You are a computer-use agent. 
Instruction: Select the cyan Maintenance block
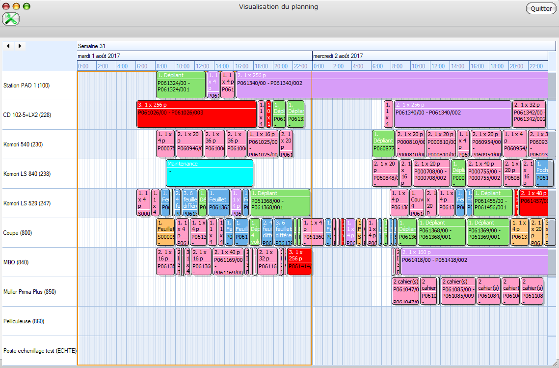(210, 173)
